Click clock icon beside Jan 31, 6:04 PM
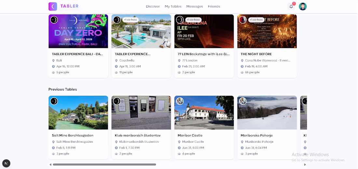Screen dimensions: 358x169 [242, 148]
